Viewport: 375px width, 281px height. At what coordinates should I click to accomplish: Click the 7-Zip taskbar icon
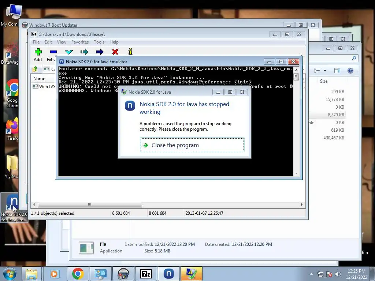coord(146,274)
